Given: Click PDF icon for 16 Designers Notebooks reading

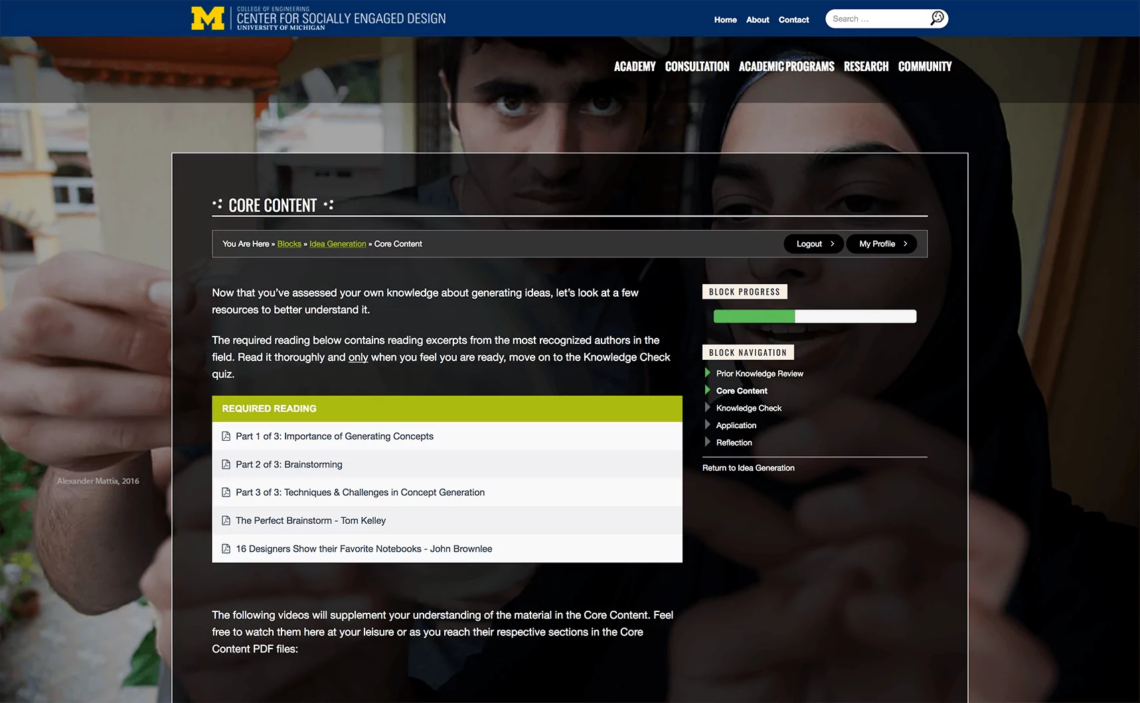Looking at the screenshot, I should (x=226, y=549).
